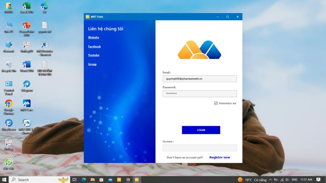The height and width of the screenshot is (183, 326).
Task: Visit the Facebook contact link
Action: [x=94, y=47]
